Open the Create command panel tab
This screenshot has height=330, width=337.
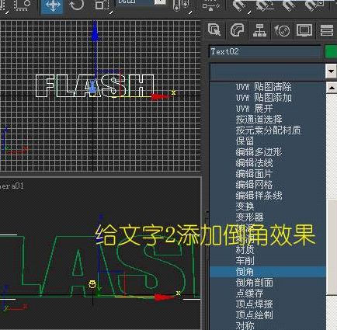214,30
